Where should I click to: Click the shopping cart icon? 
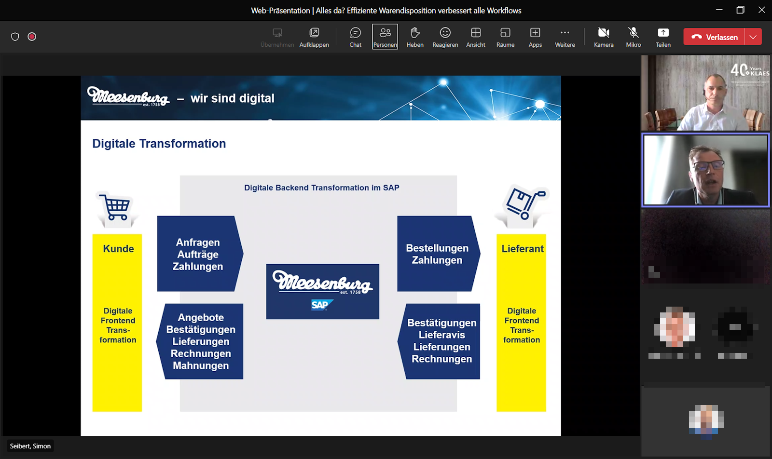tap(116, 207)
